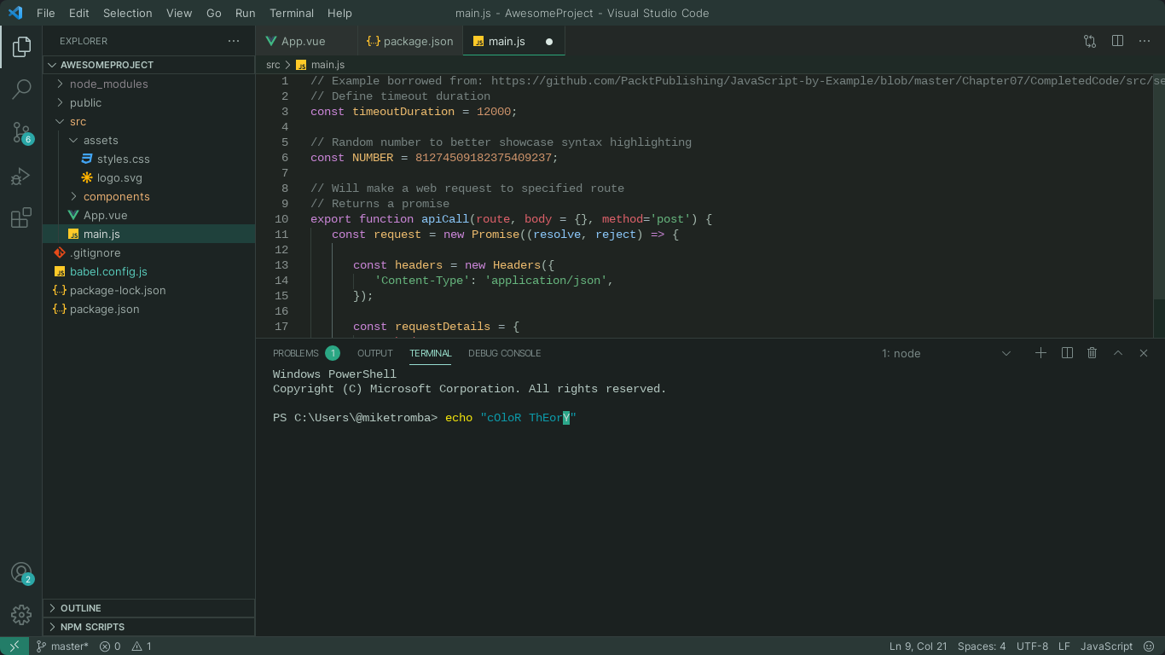
Task: Open the Edit menu
Action: click(x=79, y=13)
